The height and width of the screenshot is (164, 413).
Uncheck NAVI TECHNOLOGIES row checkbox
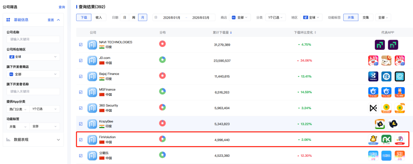81,45
